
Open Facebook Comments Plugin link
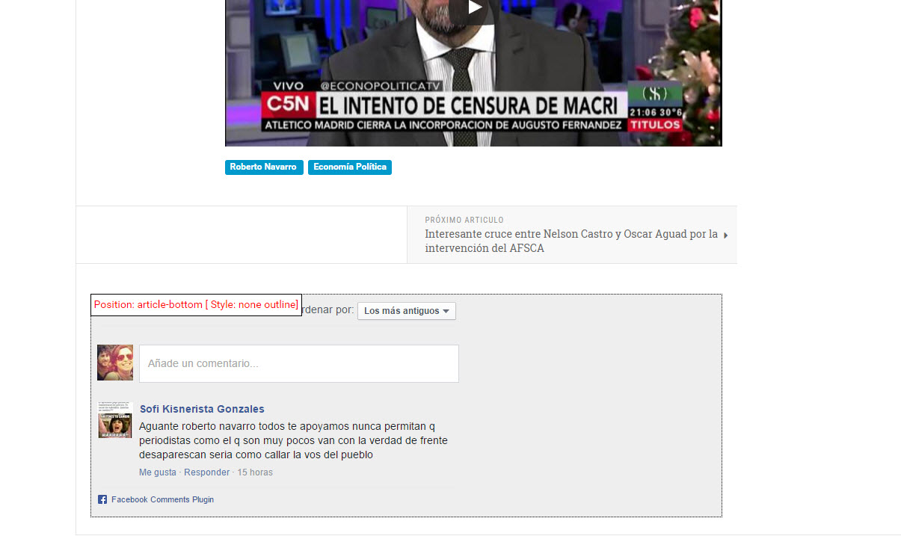(162, 499)
